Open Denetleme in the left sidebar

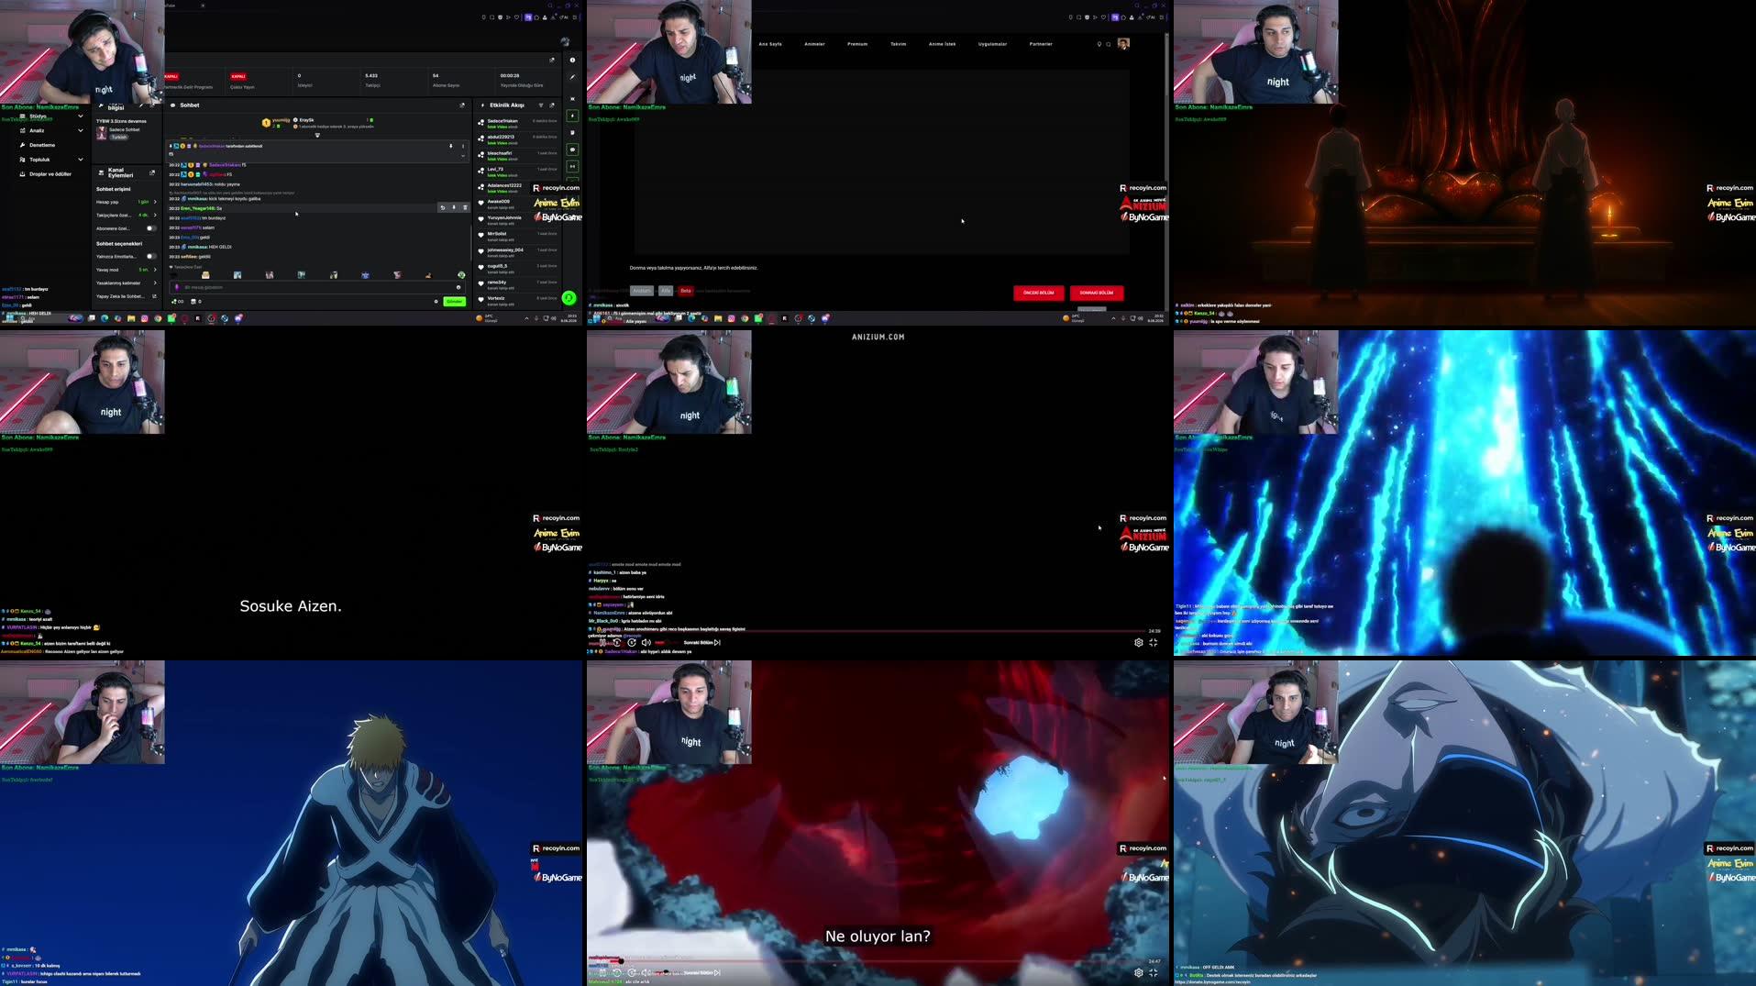(x=42, y=145)
